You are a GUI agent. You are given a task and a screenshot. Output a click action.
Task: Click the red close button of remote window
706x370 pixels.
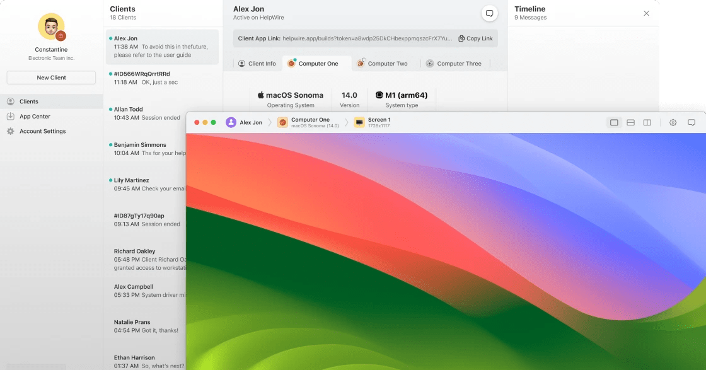point(197,122)
